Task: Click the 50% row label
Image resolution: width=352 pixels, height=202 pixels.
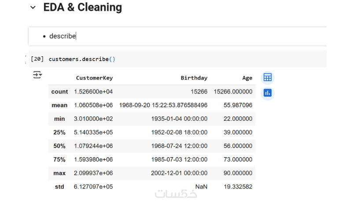Action: tap(59, 146)
